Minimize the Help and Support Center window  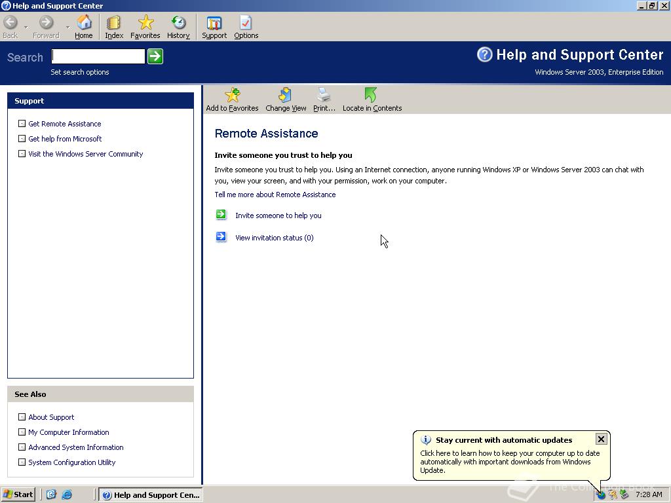click(642, 5)
